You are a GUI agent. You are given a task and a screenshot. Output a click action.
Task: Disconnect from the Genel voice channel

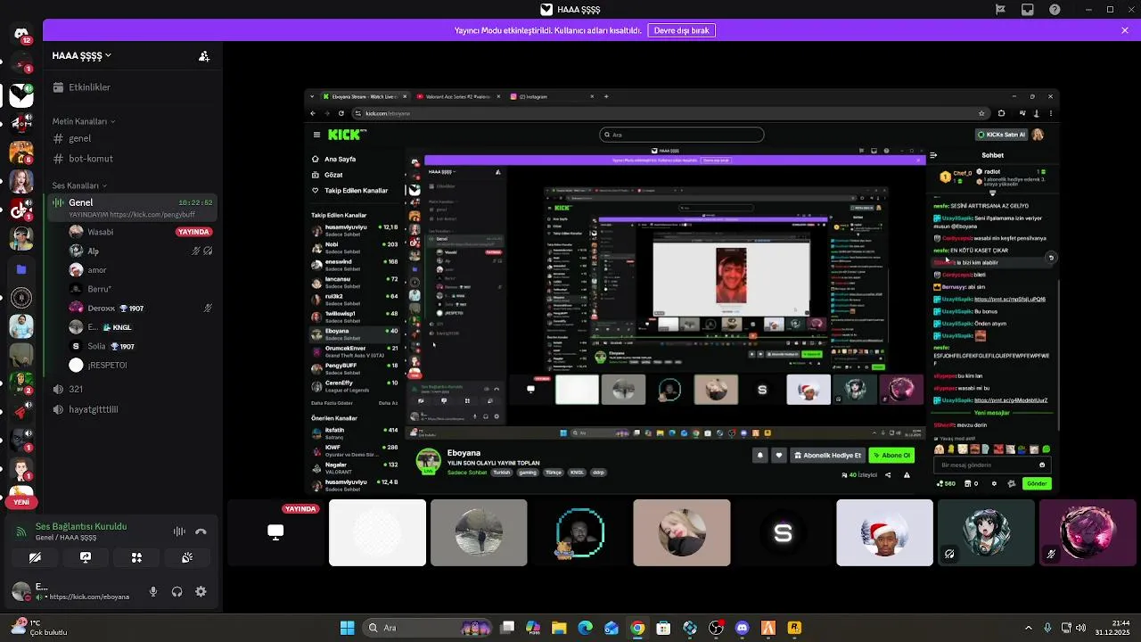click(201, 531)
